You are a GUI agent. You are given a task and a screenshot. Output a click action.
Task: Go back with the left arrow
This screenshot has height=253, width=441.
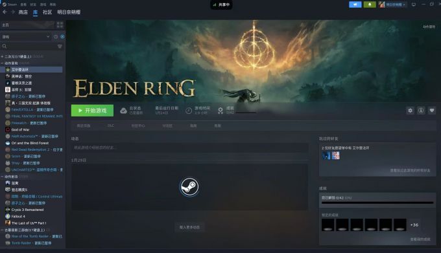(5, 12)
